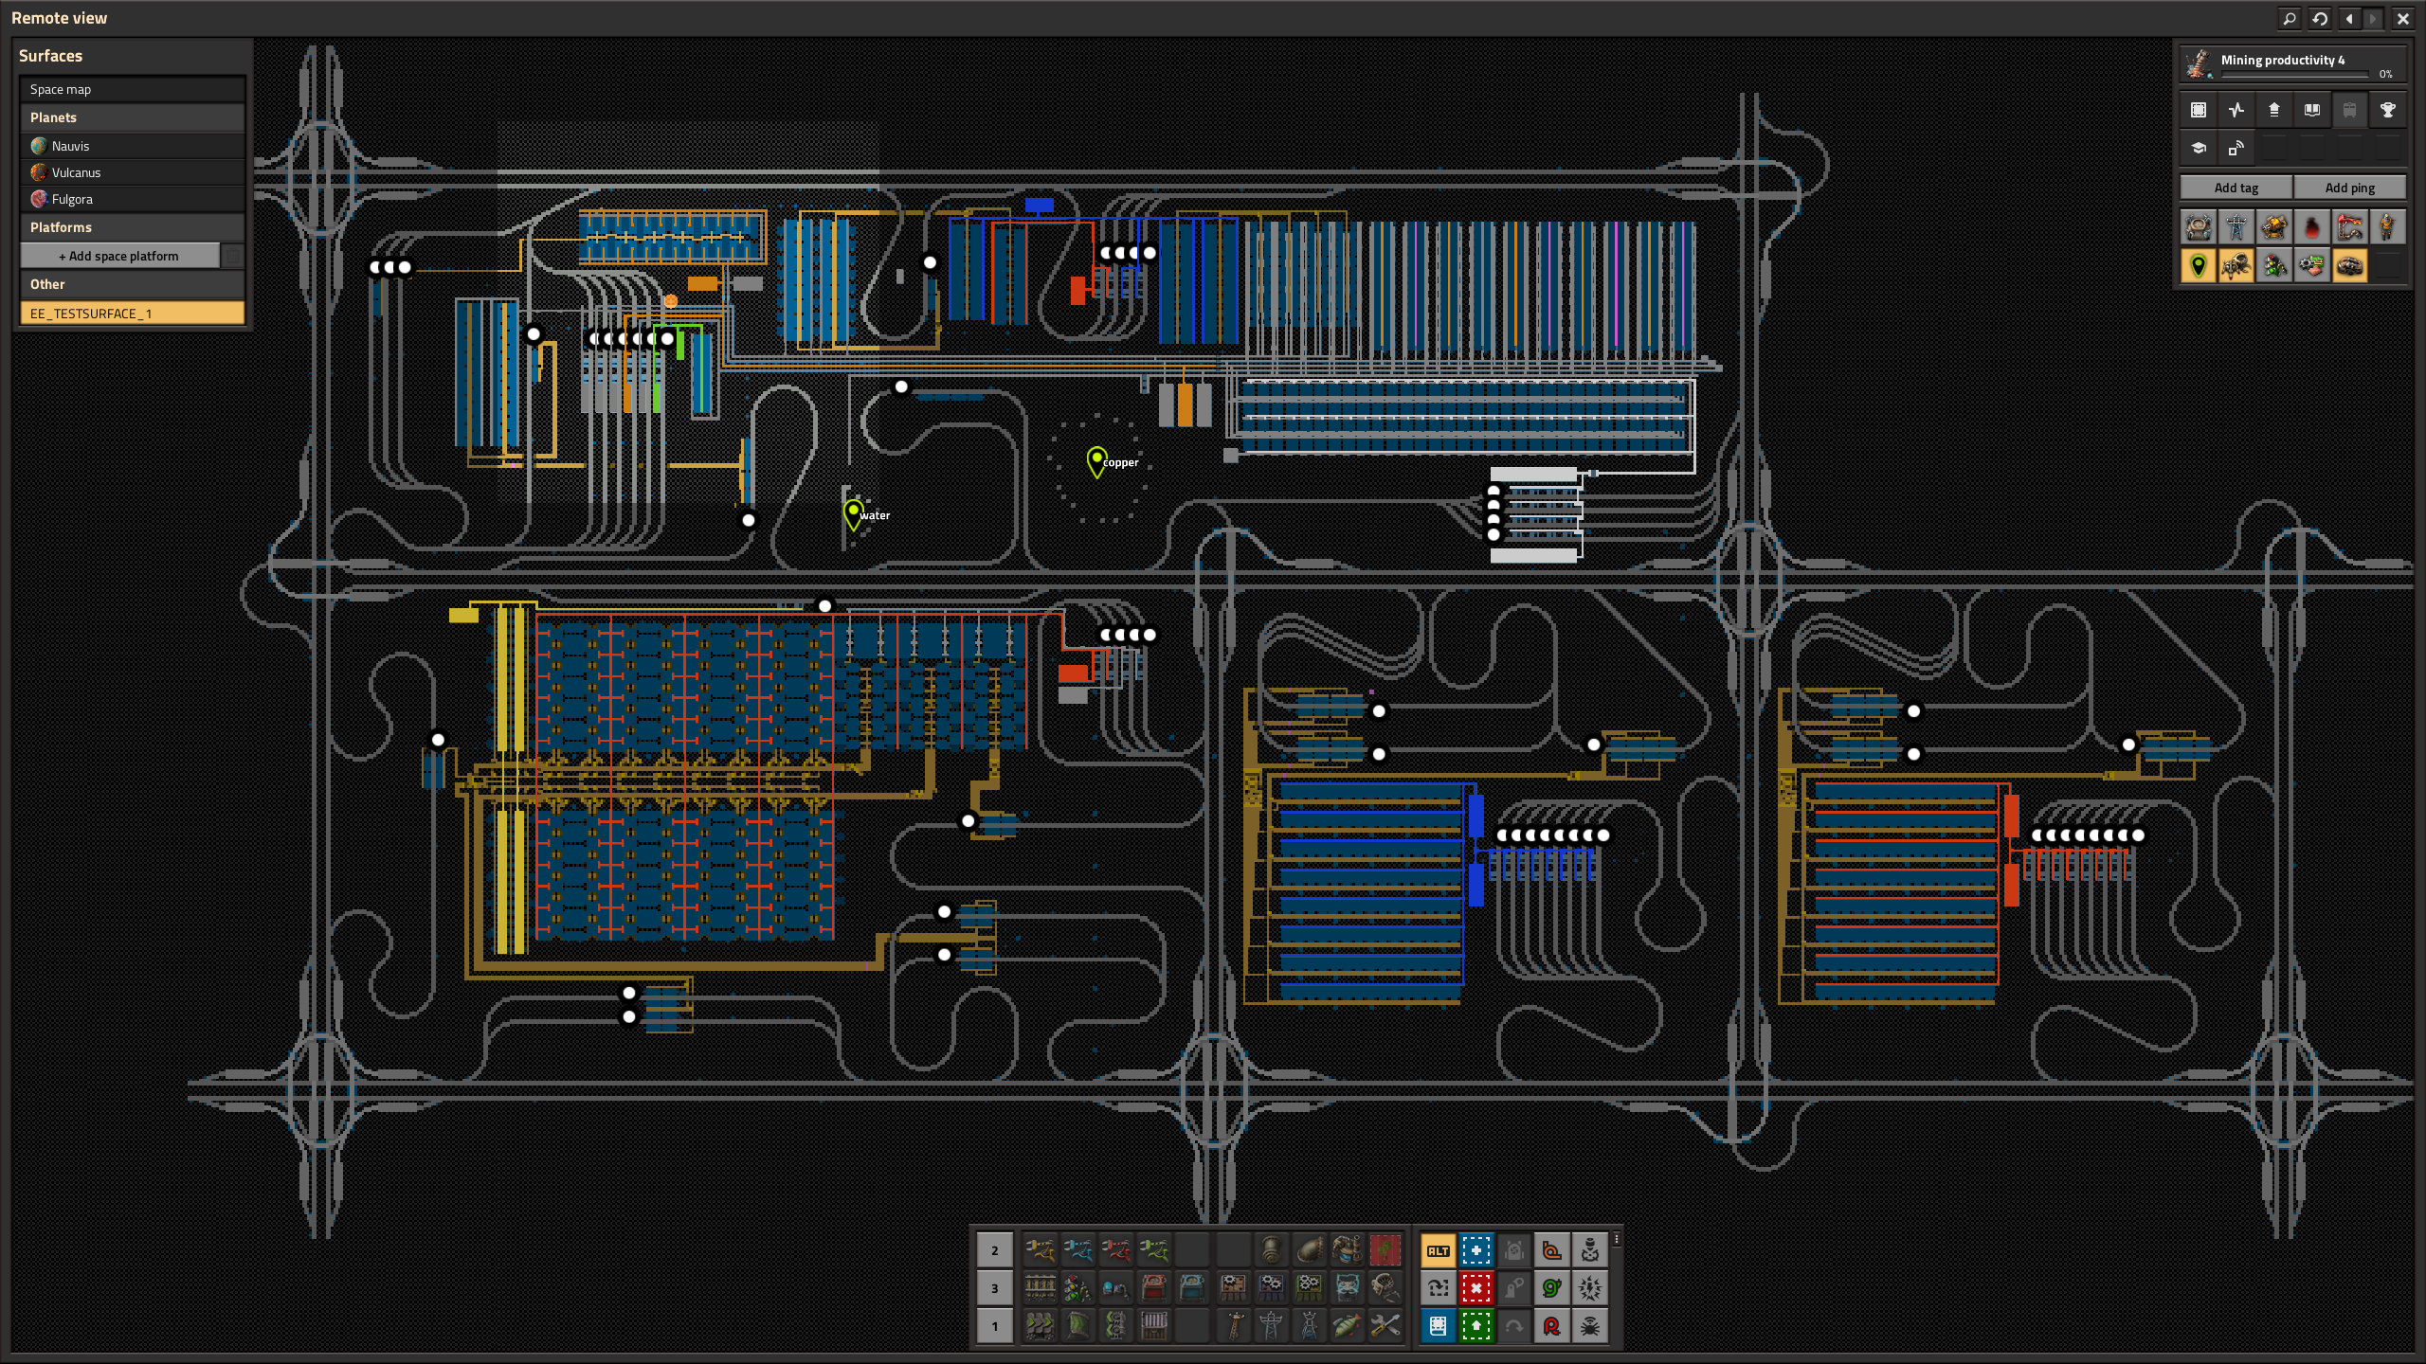Pick the repair pack from quickbar

tap(1385, 1326)
